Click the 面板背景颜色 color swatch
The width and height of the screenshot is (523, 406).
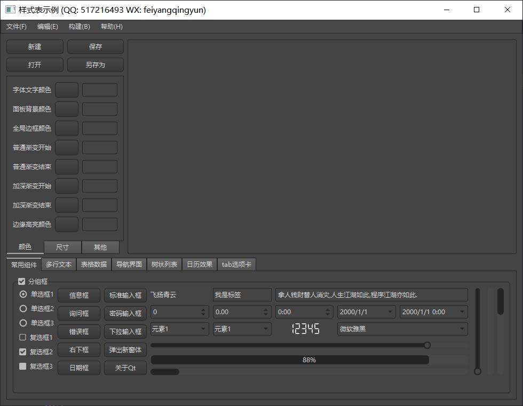[67, 109]
